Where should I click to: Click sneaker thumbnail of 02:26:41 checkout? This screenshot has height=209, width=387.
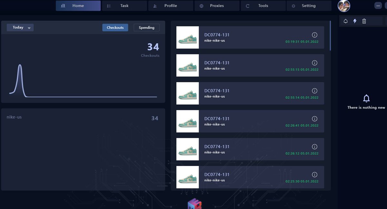point(188,121)
